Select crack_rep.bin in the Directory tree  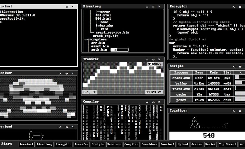[106, 36]
